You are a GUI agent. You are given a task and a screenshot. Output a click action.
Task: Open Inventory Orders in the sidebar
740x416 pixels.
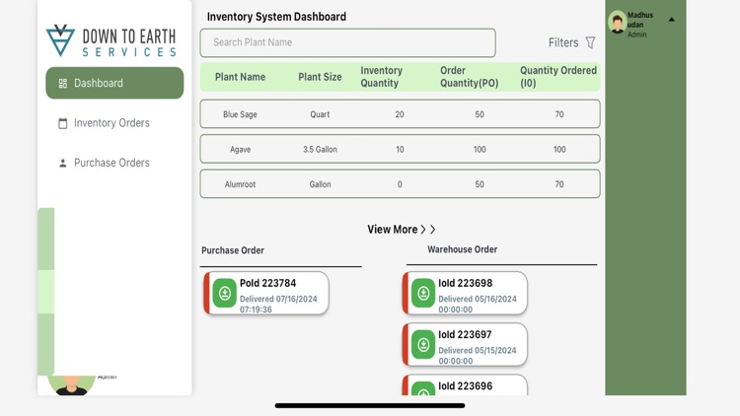coord(111,123)
